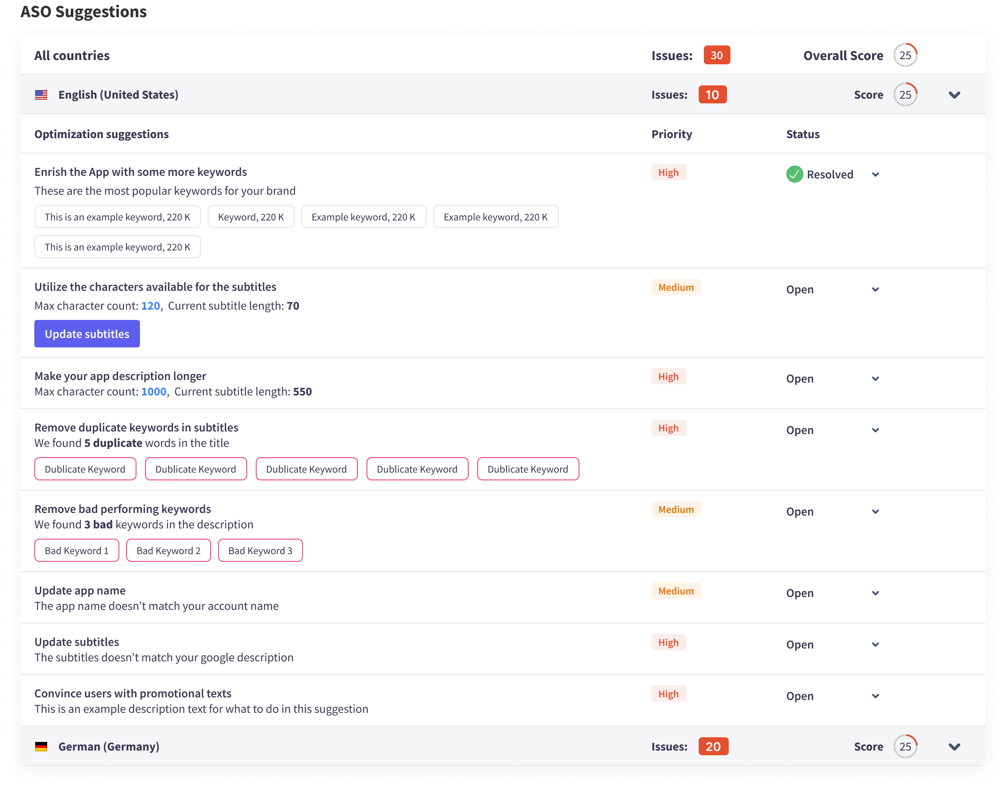Click the red 30 issues badge
1006x790 pixels.
point(716,55)
